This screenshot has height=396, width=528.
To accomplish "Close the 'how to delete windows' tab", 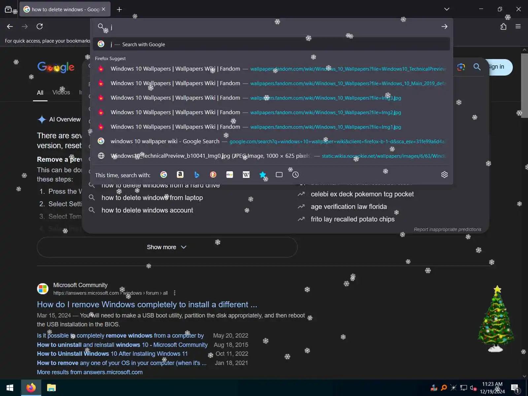I will pyautogui.click(x=104, y=9).
